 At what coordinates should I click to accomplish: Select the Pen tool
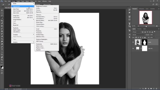(x=2, y=47)
